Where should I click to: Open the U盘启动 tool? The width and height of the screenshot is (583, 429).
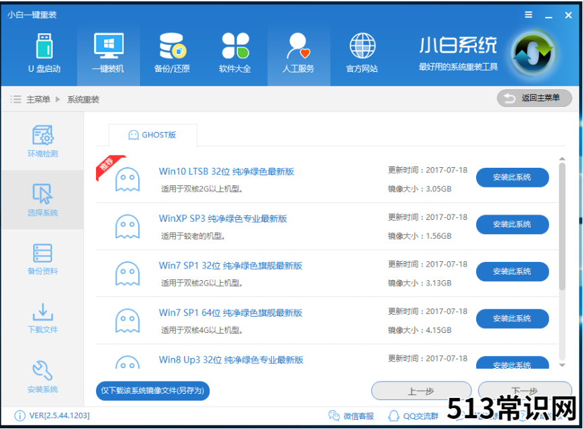coord(44,53)
